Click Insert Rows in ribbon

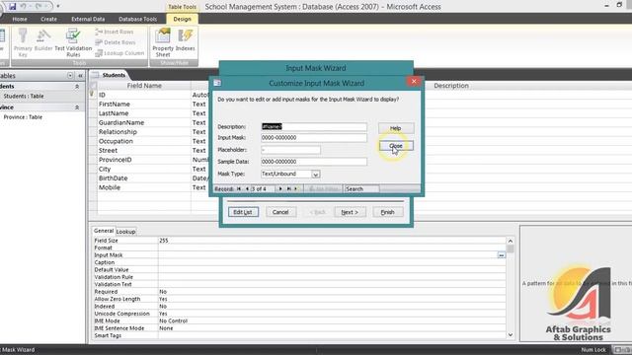(x=115, y=32)
